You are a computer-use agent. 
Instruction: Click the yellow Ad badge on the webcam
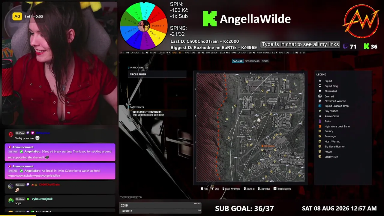17,16
